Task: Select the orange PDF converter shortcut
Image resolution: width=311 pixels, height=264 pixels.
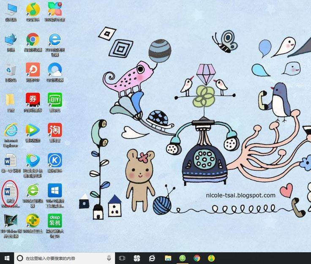Action: click(x=33, y=73)
